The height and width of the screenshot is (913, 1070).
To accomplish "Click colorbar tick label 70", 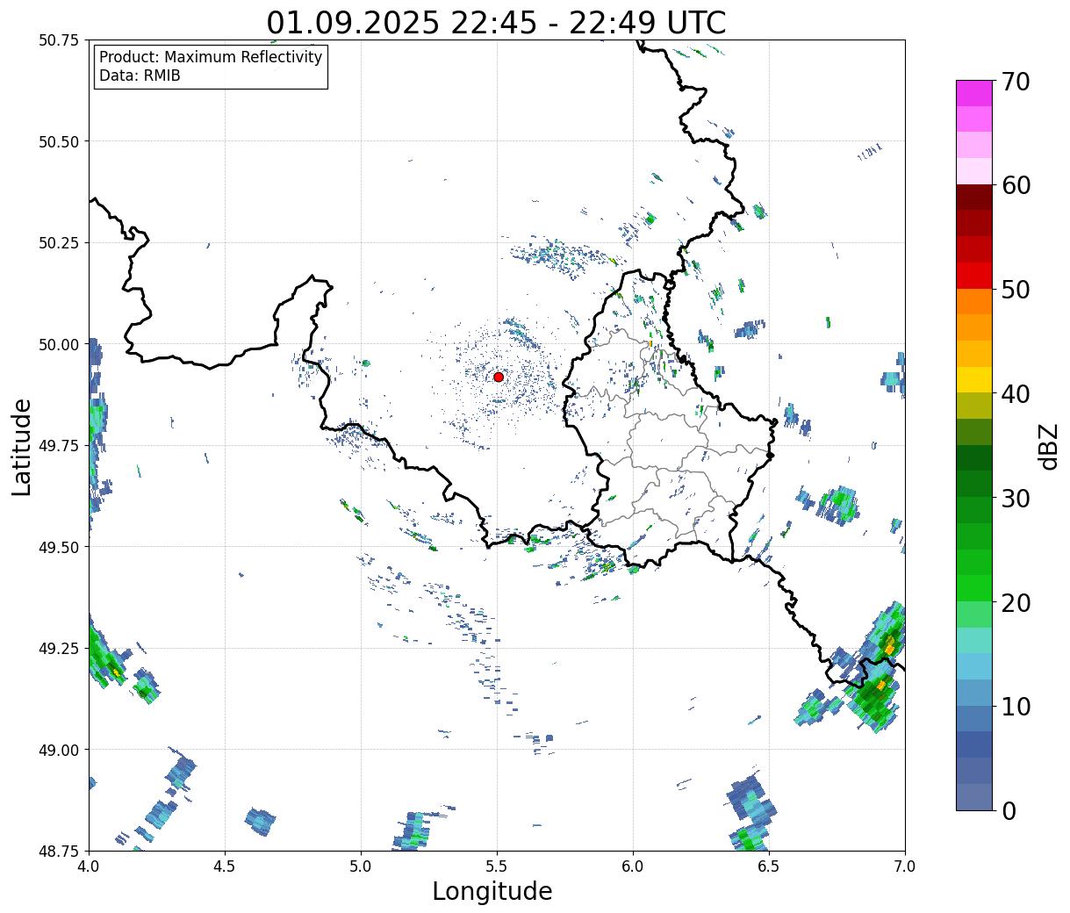I will 1016,82.
